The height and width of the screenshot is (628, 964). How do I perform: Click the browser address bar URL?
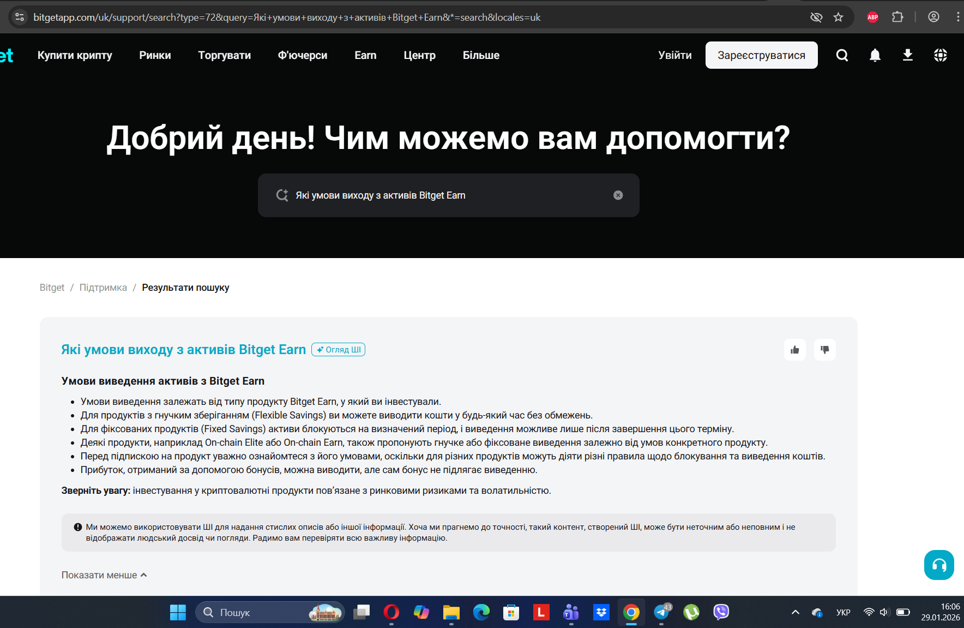tap(287, 17)
